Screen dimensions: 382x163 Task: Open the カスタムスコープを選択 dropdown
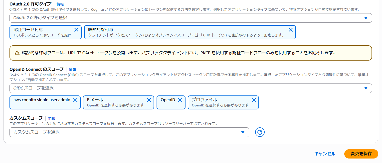pyautogui.click(x=129, y=132)
